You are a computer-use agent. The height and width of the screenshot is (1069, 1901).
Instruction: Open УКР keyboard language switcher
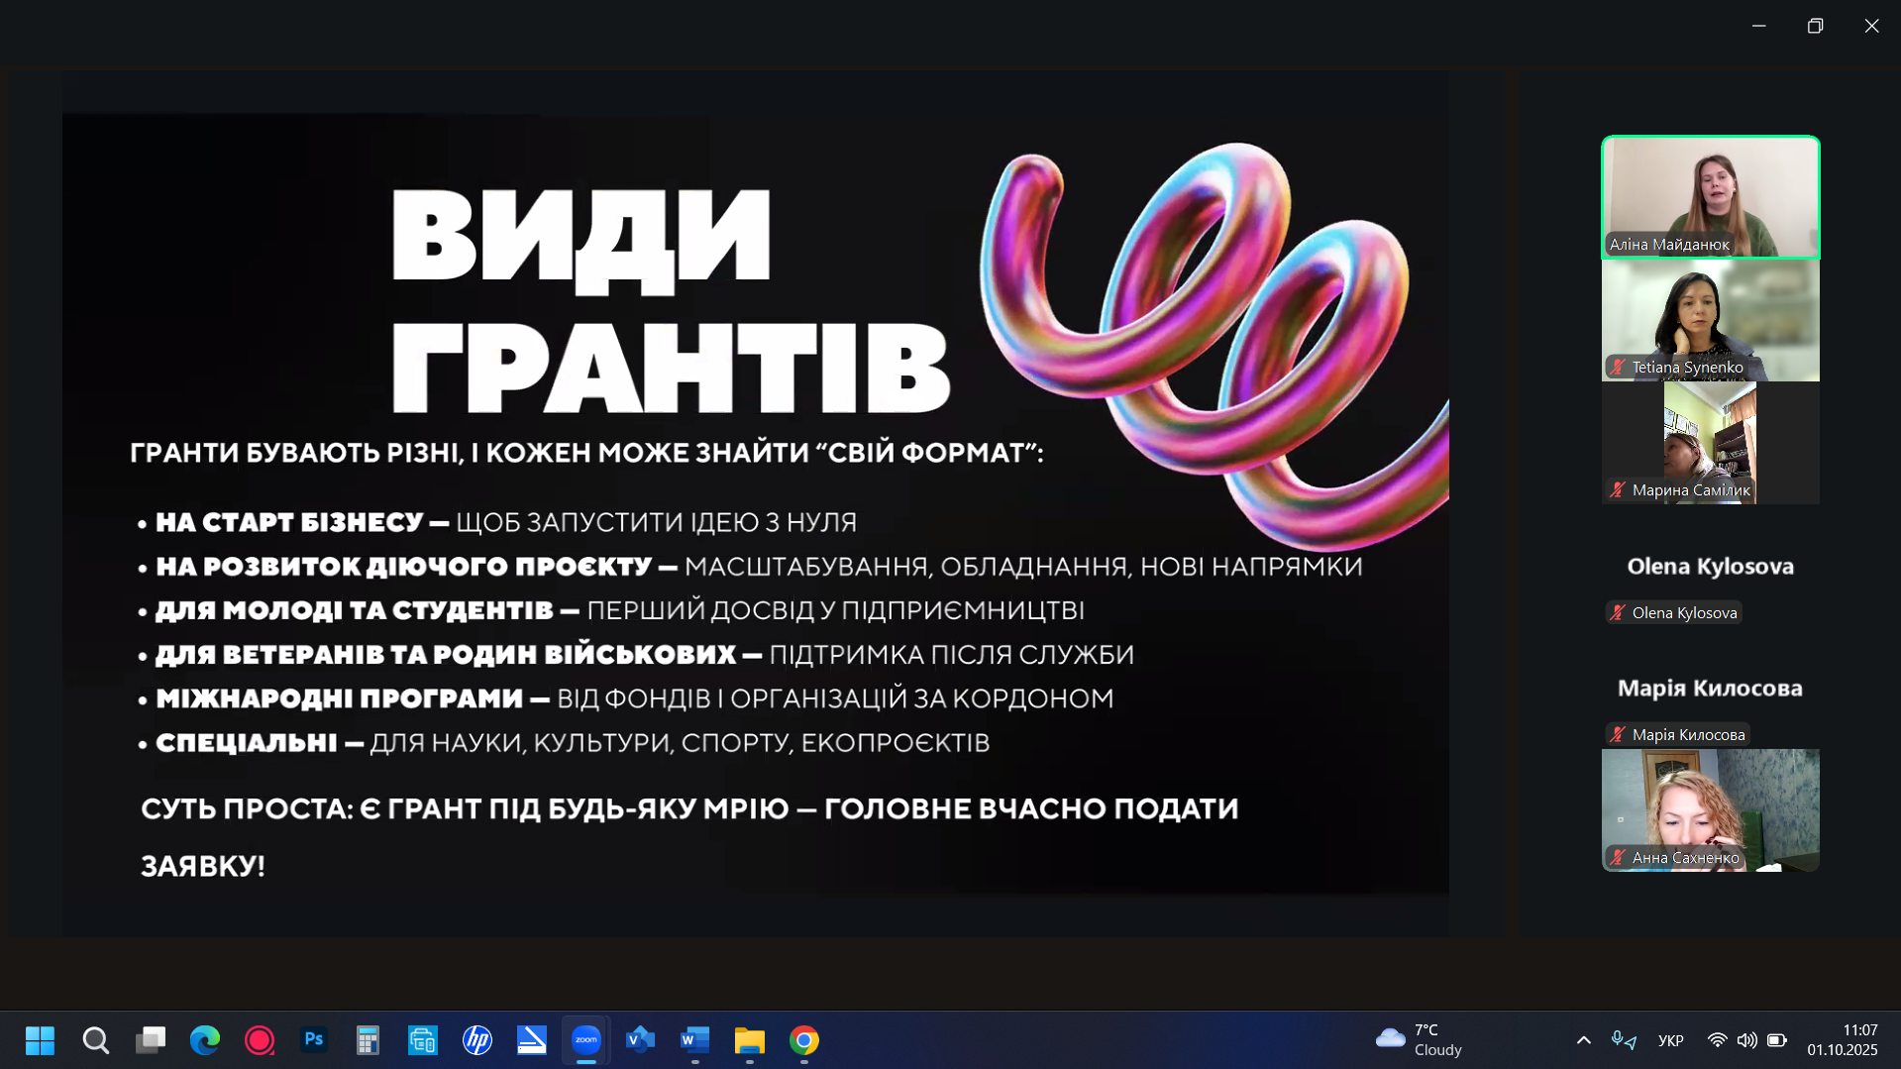coord(1670,1040)
